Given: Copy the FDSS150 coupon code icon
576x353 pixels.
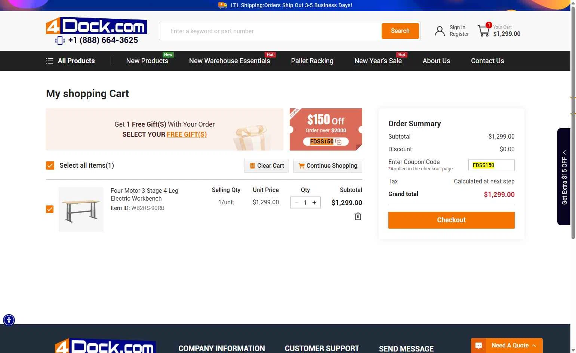Looking at the screenshot, I should click(338, 142).
